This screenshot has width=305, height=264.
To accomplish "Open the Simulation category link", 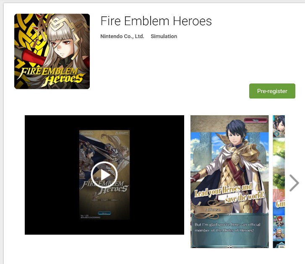I will (x=164, y=36).
